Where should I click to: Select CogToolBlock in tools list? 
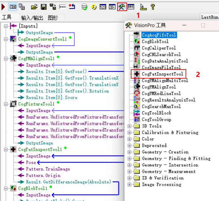tap(156, 113)
